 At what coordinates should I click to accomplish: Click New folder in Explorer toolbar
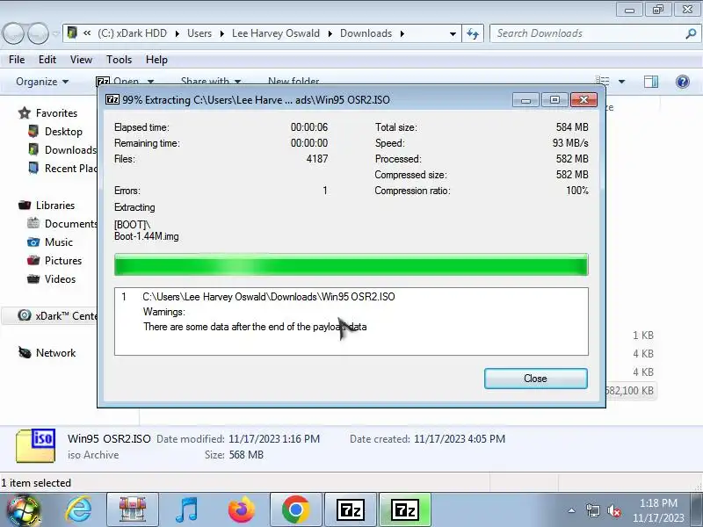pos(294,81)
